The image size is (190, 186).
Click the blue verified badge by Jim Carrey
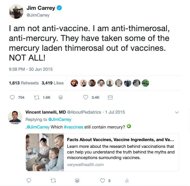59,8
